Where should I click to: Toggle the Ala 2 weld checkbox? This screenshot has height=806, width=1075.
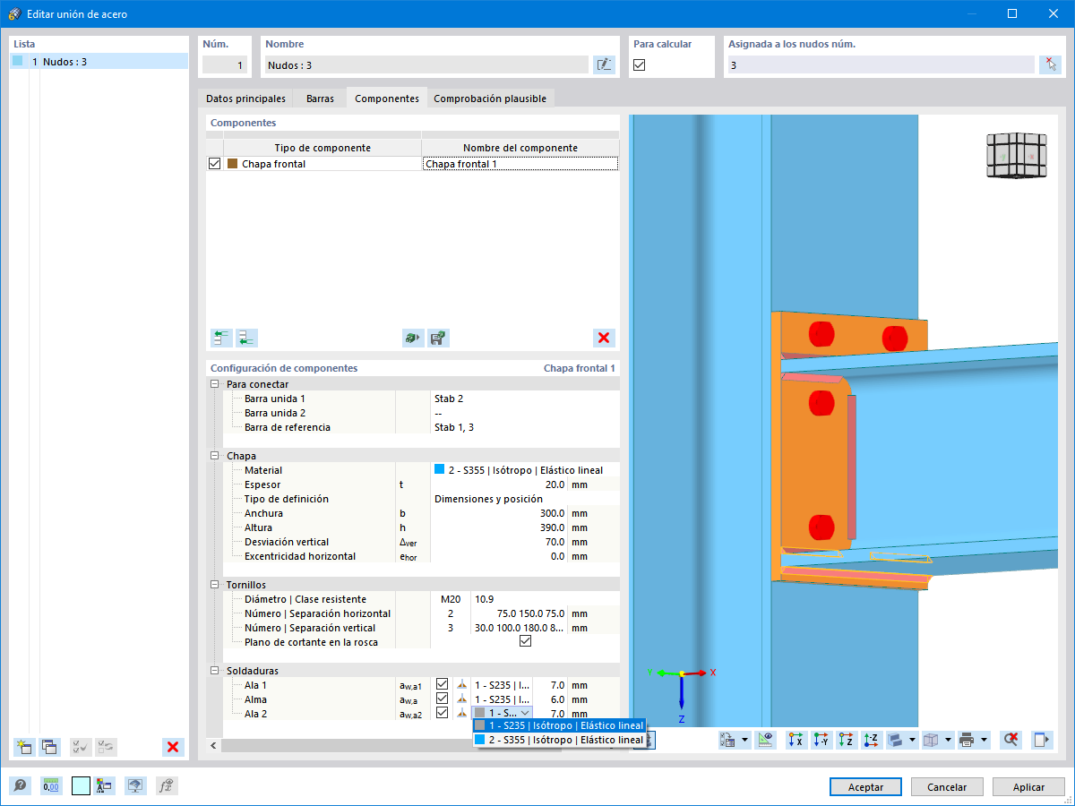pos(442,714)
